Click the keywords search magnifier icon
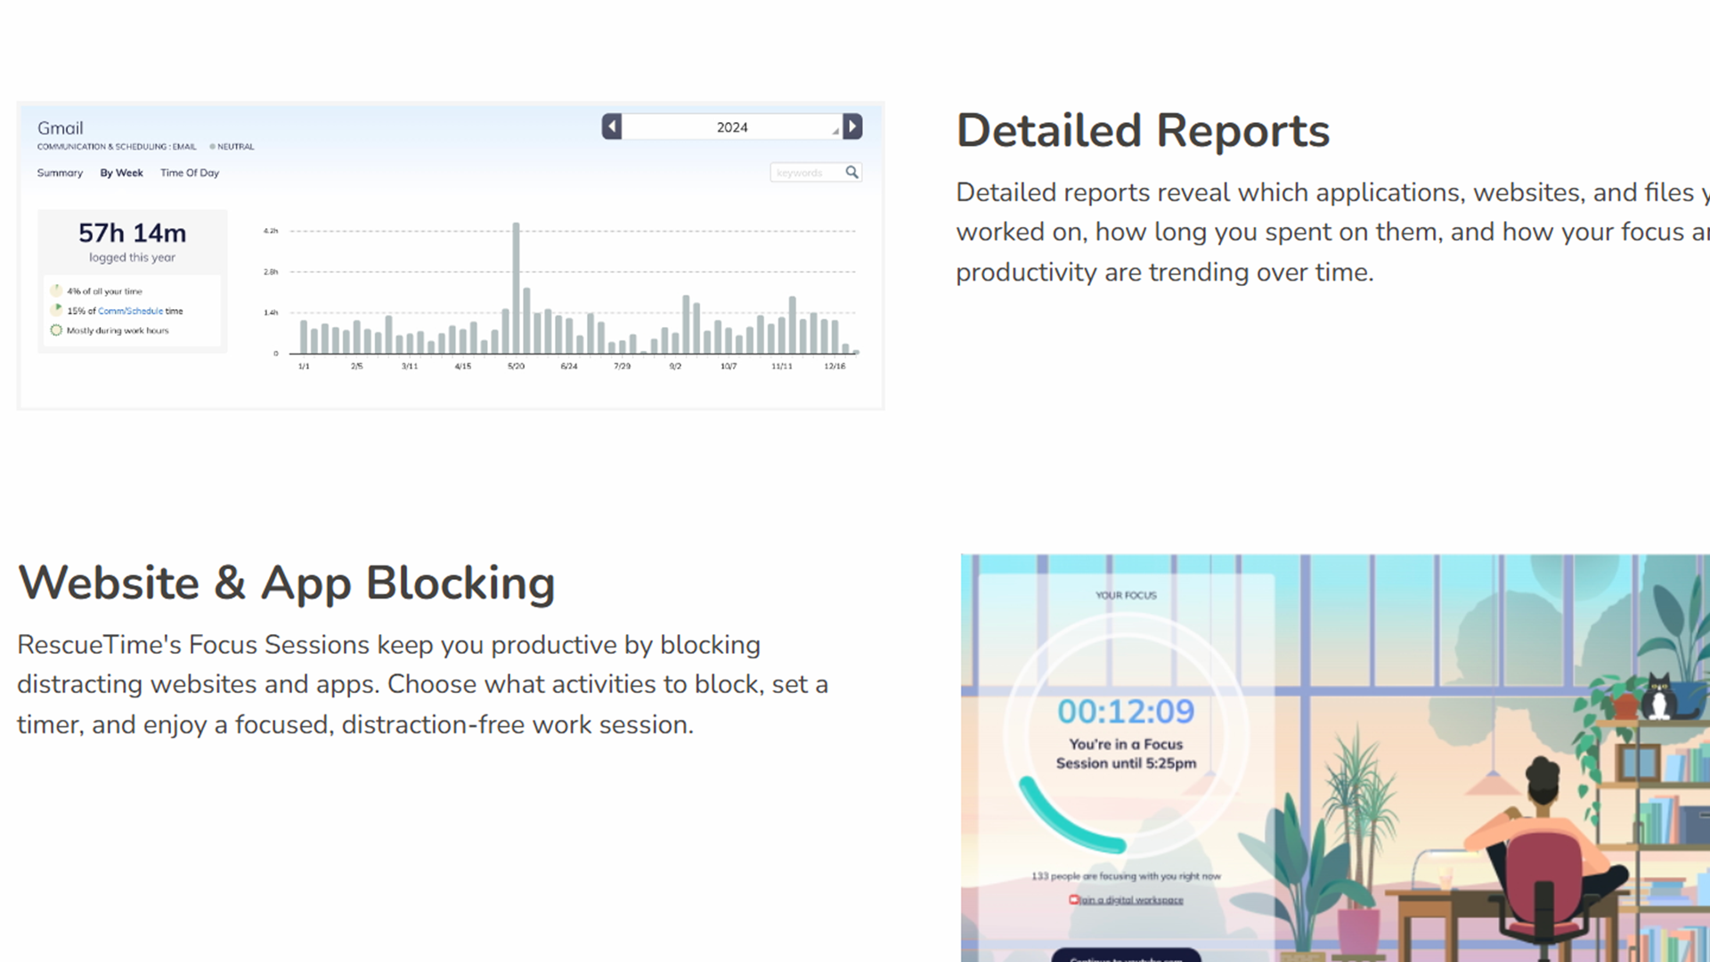The height and width of the screenshot is (962, 1710). point(851,172)
